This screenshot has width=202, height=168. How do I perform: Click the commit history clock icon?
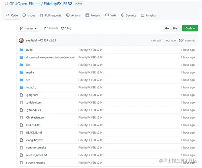(181, 40)
